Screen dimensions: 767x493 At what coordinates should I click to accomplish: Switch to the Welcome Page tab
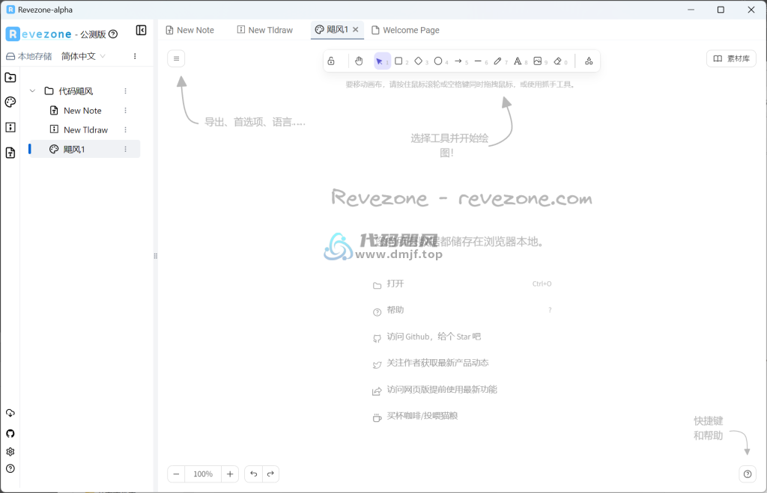pos(405,30)
